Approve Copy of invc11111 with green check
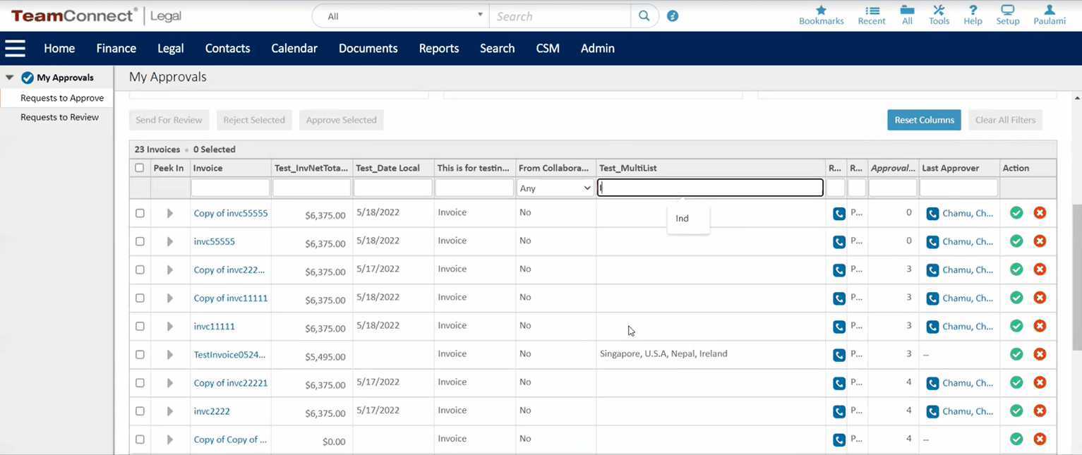Viewport: 1082px width, 455px height. tap(1016, 298)
